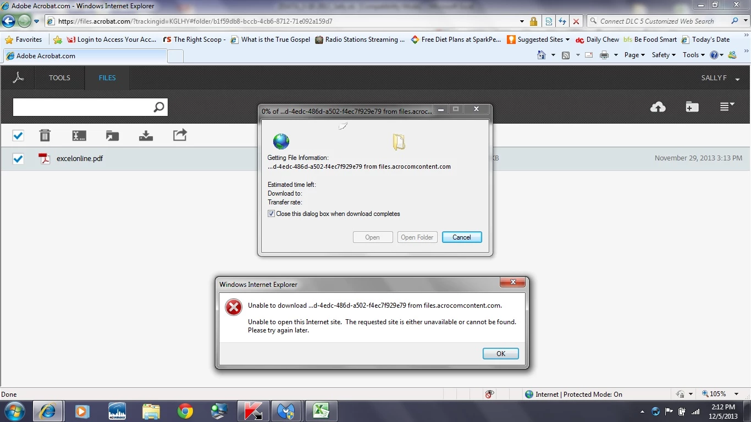Click the Acrobat logo icon
This screenshot has height=422, width=751.
pyautogui.click(x=18, y=78)
